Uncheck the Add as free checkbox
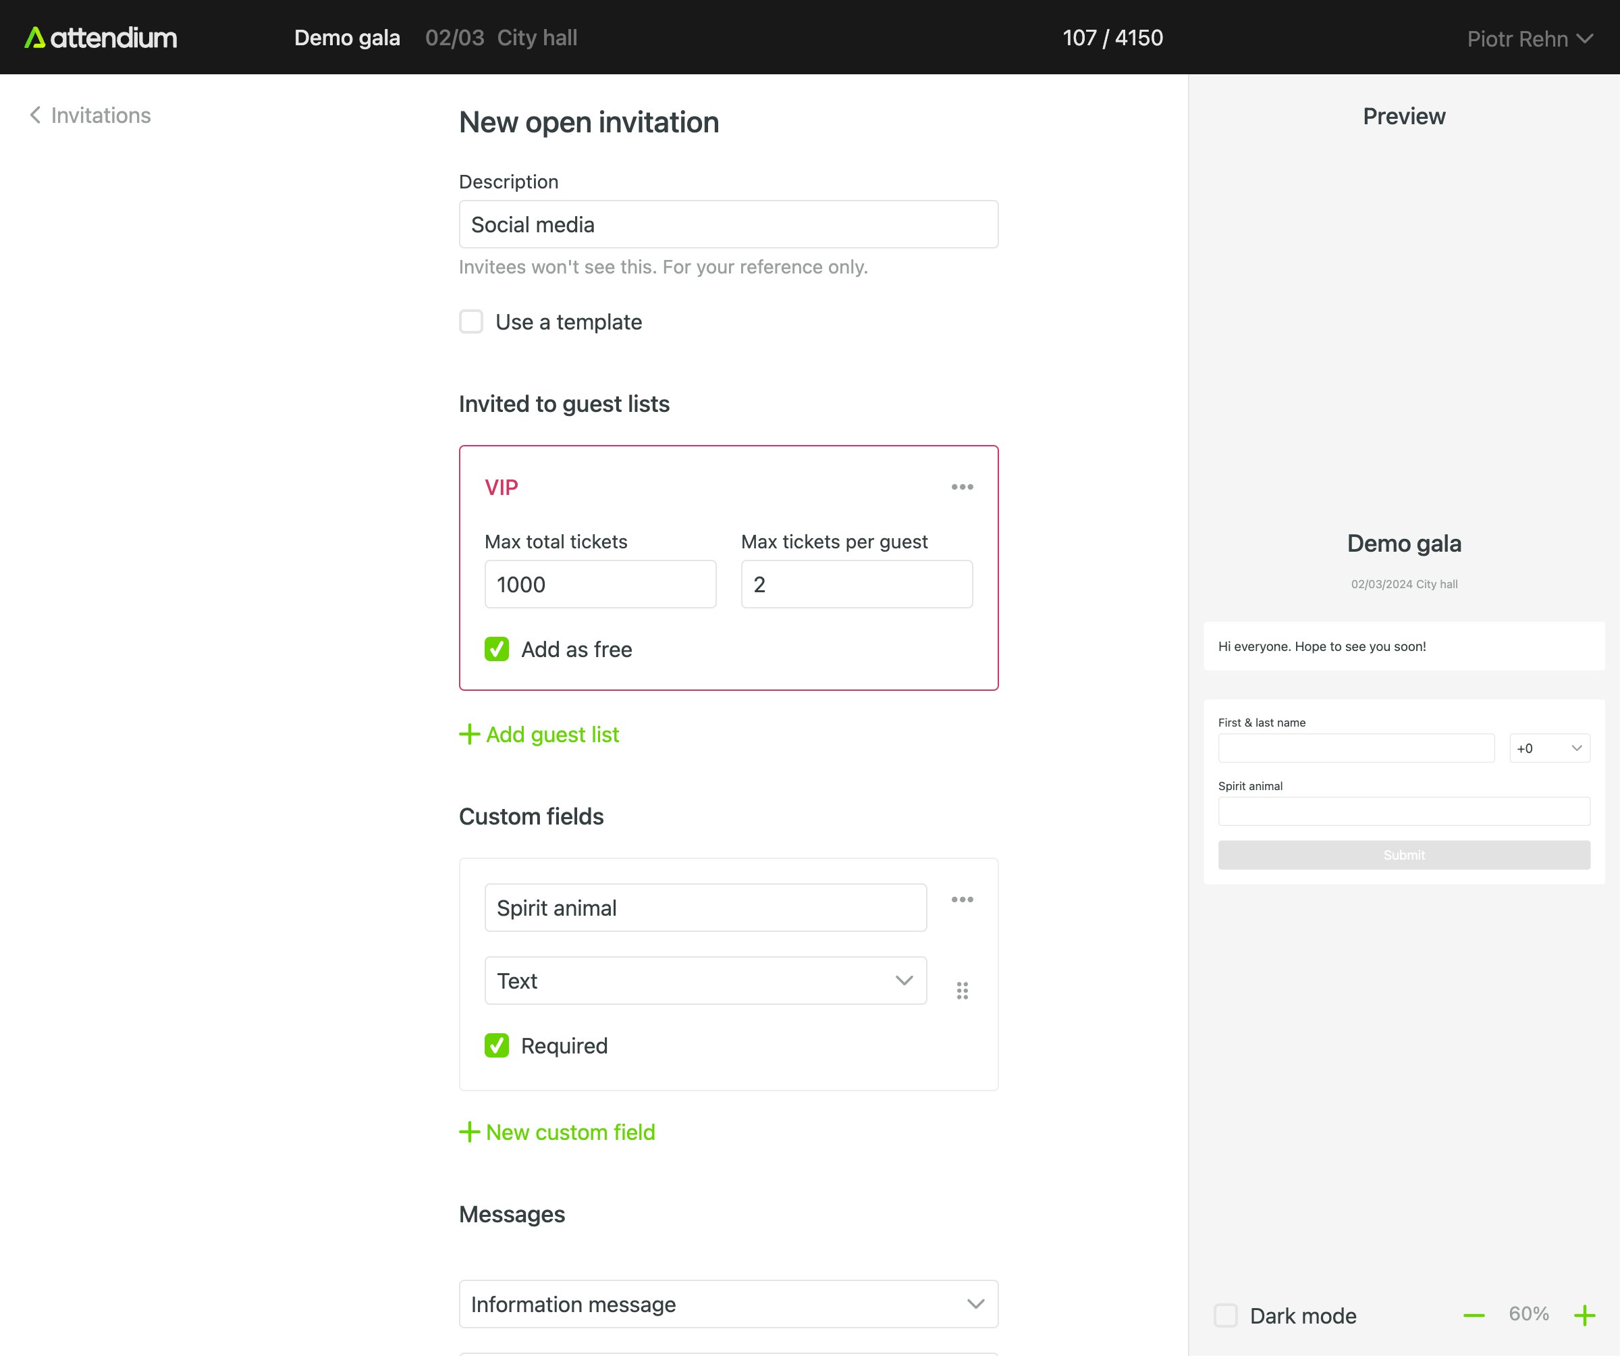The image size is (1620, 1356). pos(497,649)
